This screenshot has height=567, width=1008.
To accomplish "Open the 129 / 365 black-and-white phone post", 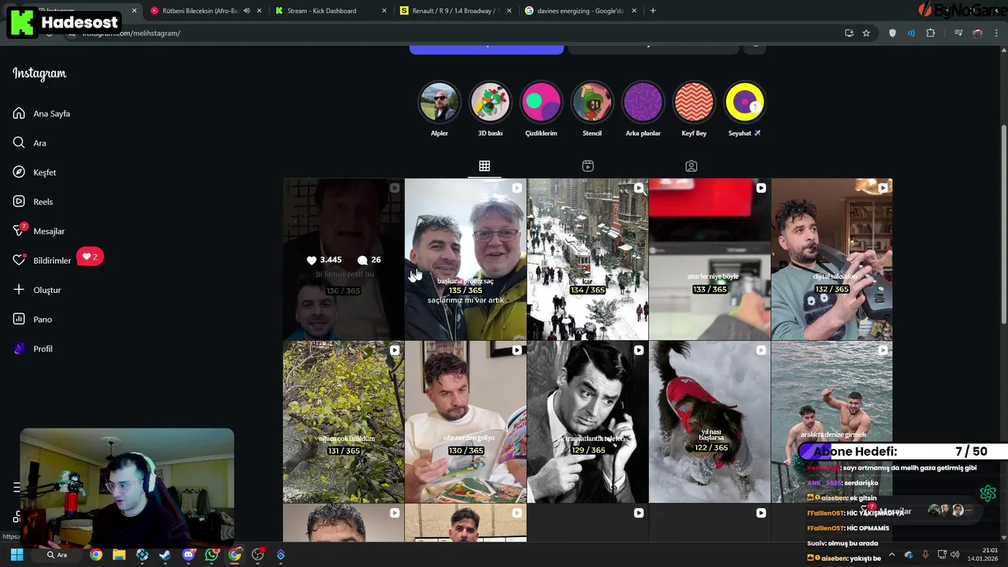I will 587,422.
